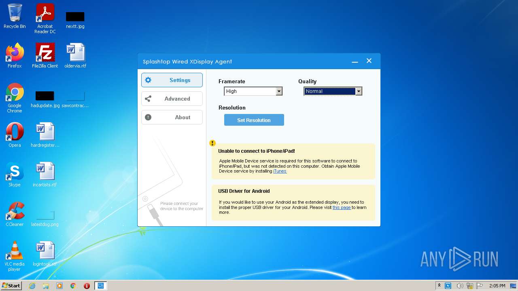This screenshot has width=518, height=291.
Task: Click the Splashtop tray icon
Action: coord(448,286)
